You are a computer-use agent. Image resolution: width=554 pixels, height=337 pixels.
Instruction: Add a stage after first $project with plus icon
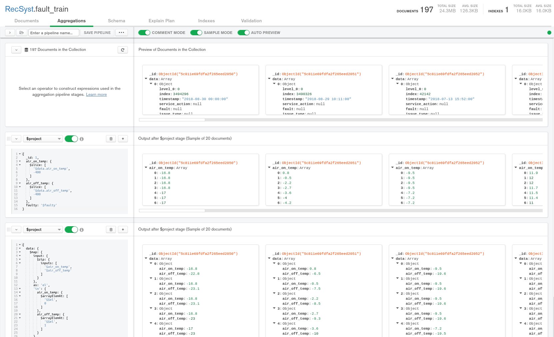tap(123, 139)
